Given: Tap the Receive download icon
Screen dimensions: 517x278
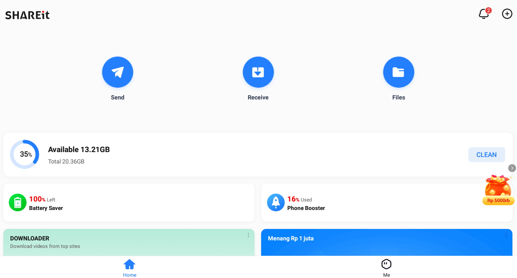Looking at the screenshot, I should click(x=258, y=72).
